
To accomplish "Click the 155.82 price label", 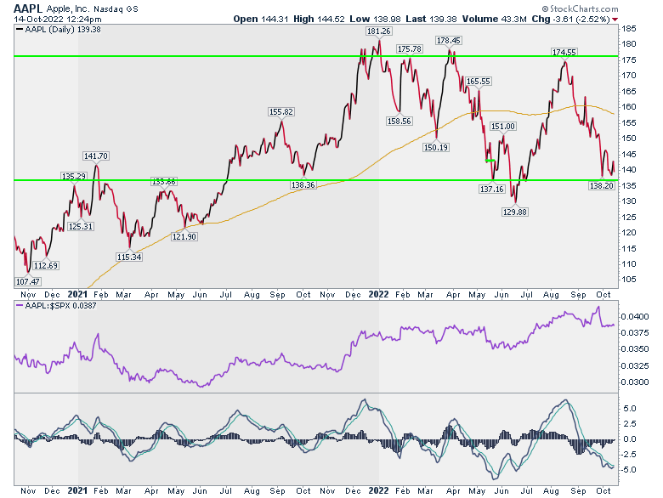I will click(x=281, y=112).
